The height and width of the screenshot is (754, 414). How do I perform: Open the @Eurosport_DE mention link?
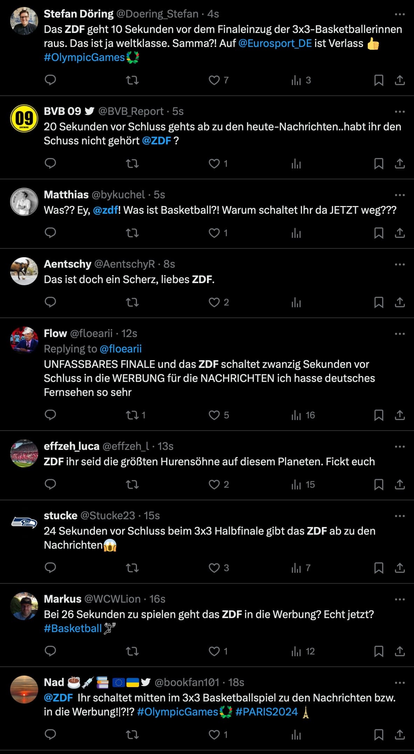coord(275,43)
